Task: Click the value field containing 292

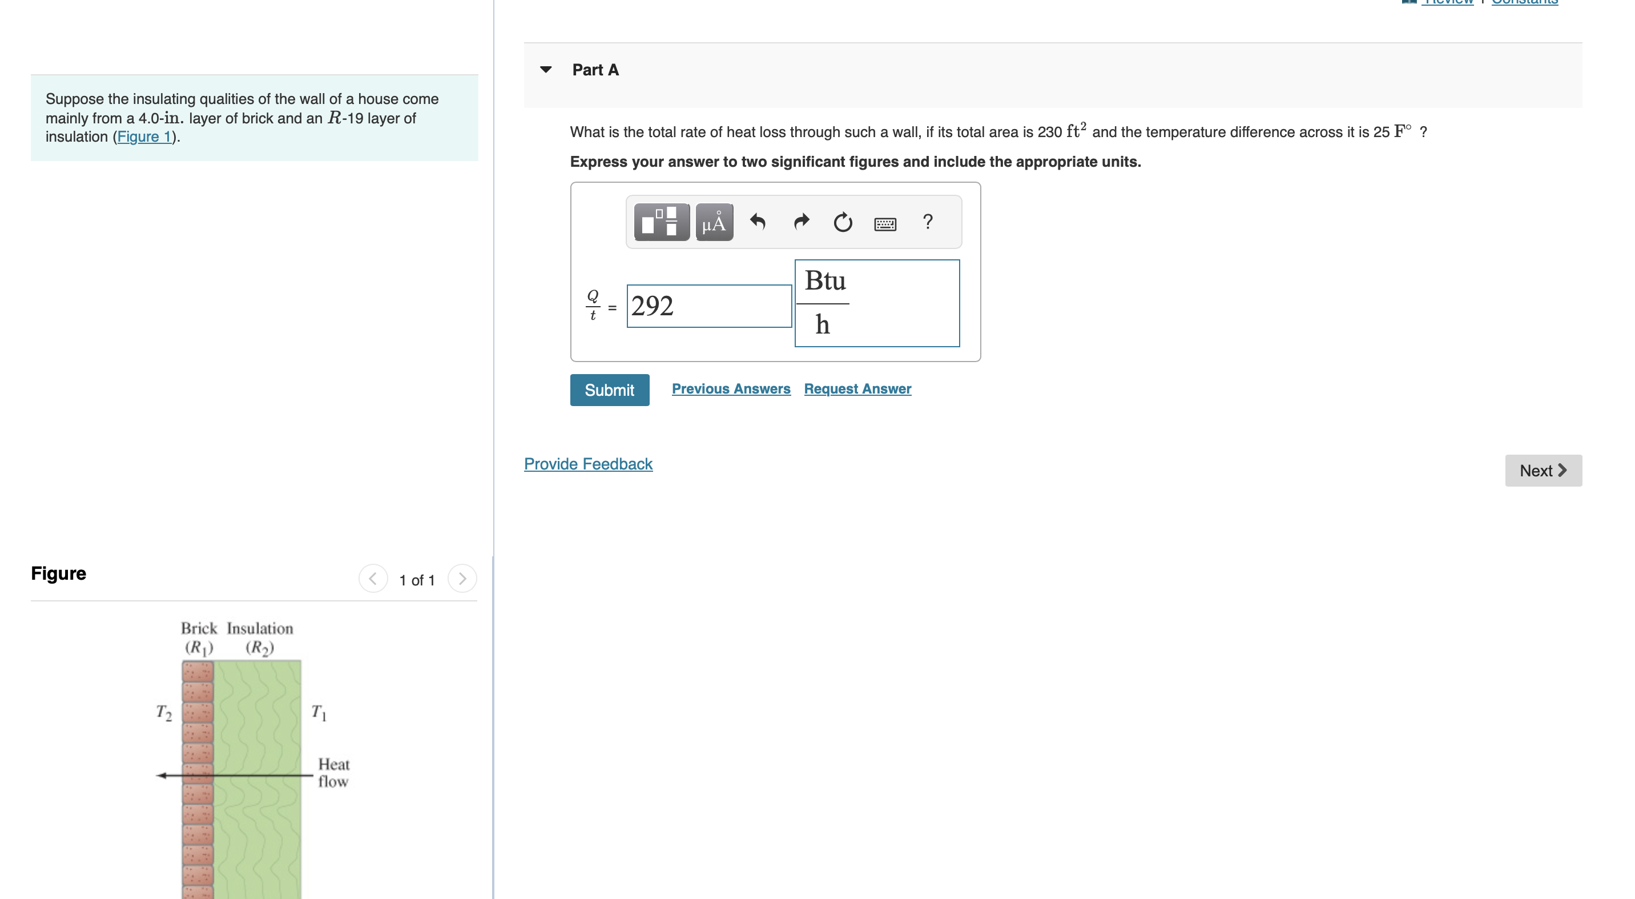Action: click(x=708, y=306)
